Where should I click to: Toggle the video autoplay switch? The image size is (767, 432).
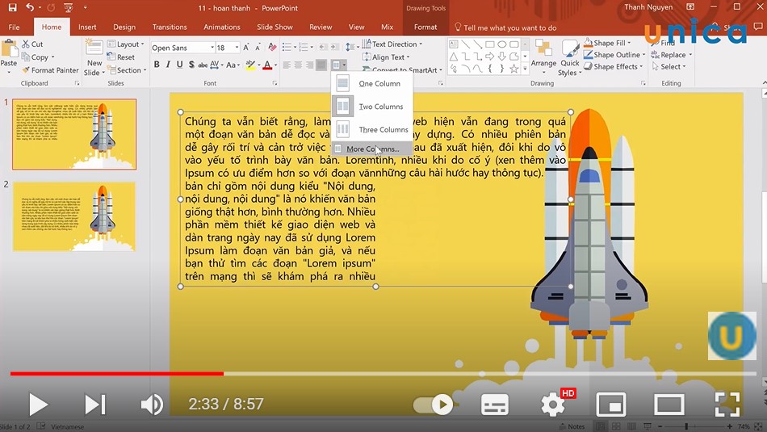[435, 404]
